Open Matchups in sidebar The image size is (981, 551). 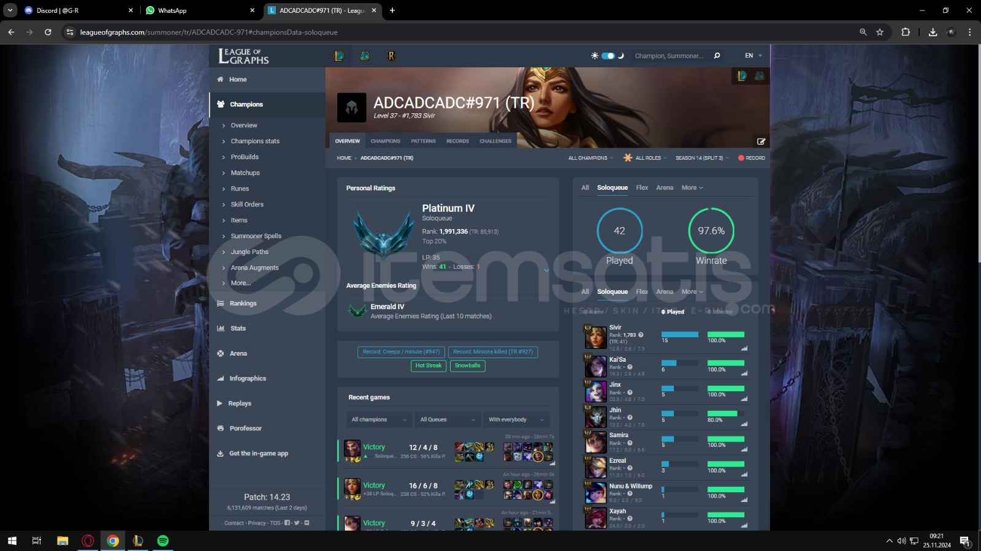click(245, 173)
